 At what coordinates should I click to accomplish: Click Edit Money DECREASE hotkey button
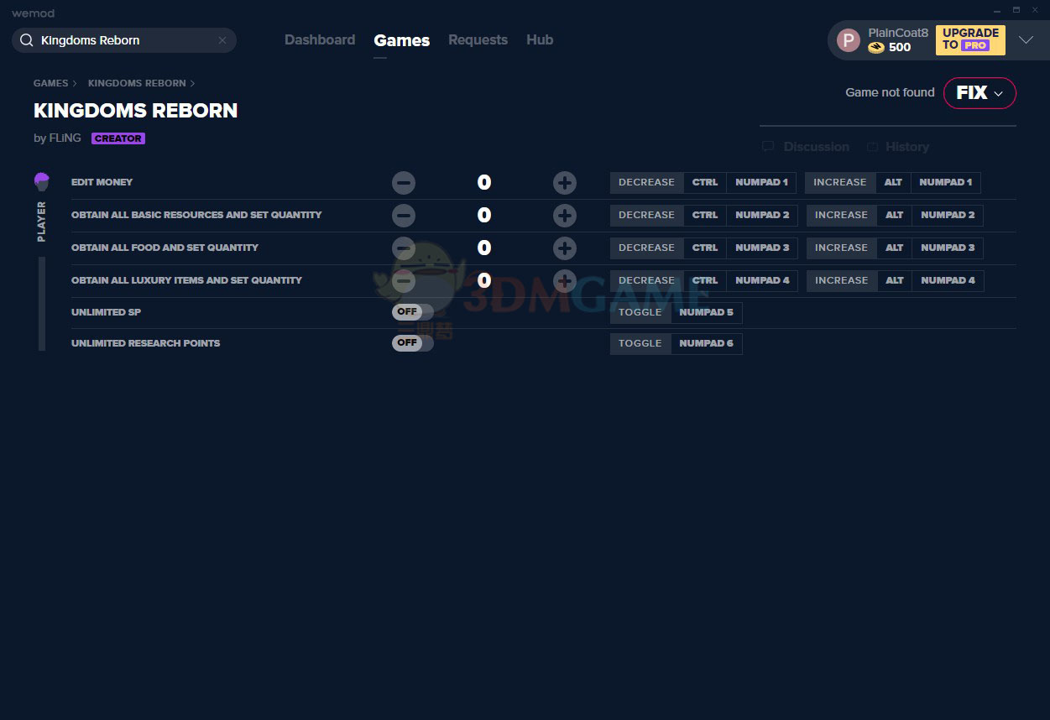[x=646, y=182]
